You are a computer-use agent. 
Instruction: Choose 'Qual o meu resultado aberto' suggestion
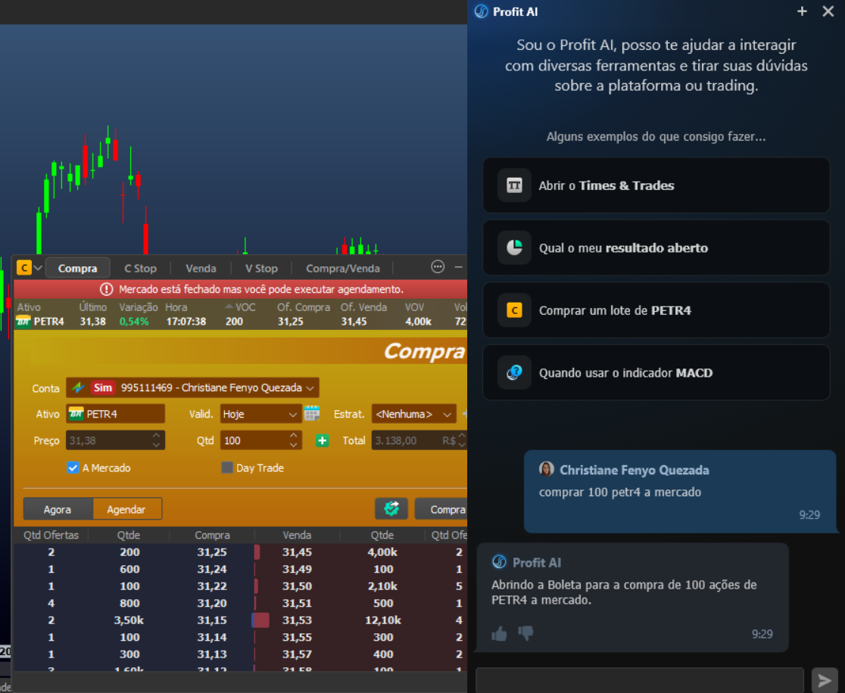(656, 247)
